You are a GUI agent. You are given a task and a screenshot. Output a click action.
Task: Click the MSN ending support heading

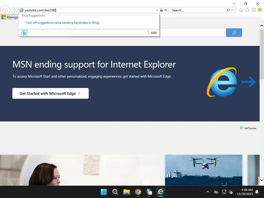pyautogui.click(x=94, y=64)
